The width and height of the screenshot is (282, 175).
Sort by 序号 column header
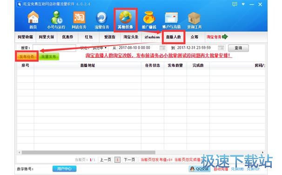tap(25, 65)
